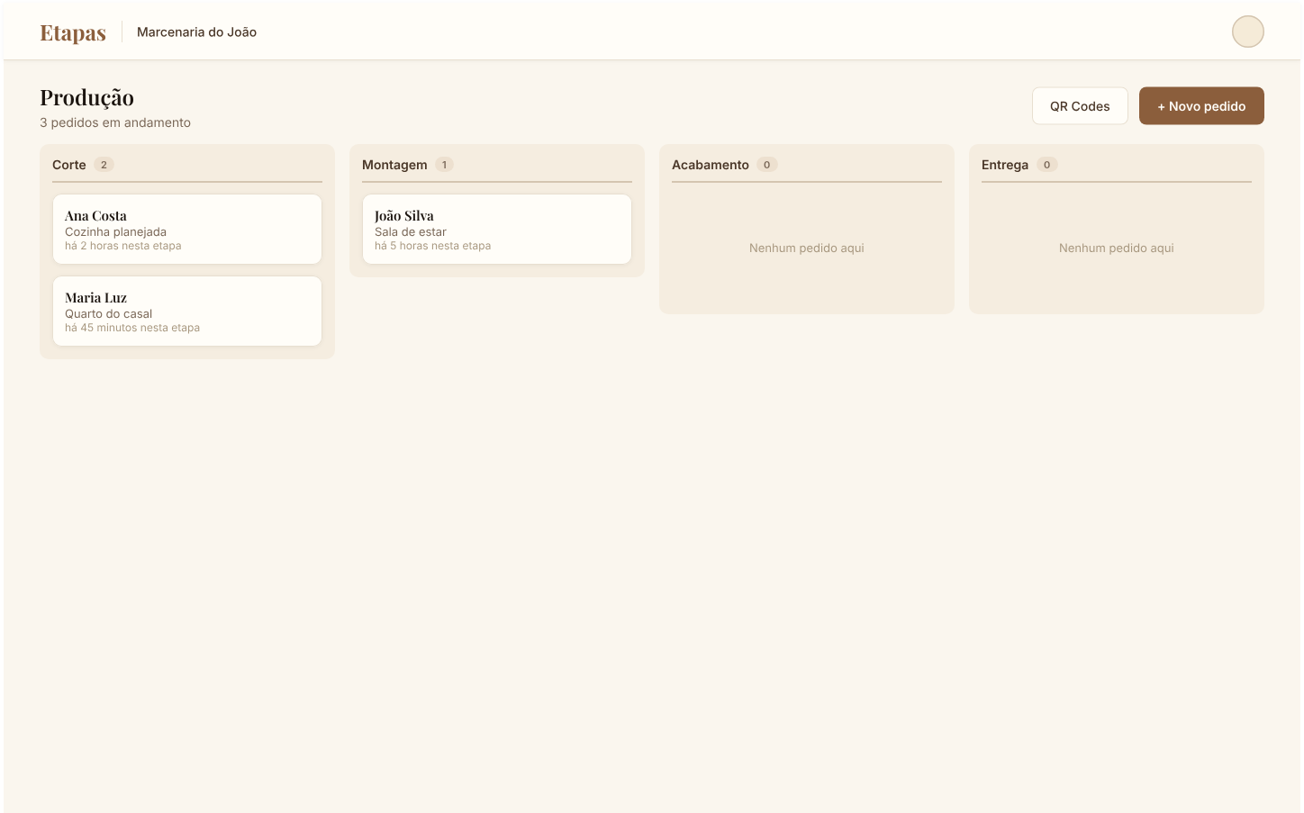Click the Etapas app logo
This screenshot has width=1304, height=813.
(72, 32)
